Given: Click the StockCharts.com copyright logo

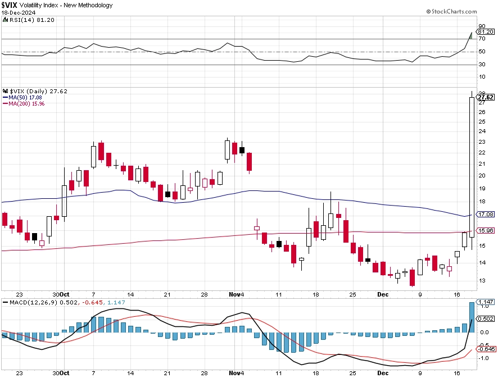Looking at the screenshot, I should coord(451,11).
